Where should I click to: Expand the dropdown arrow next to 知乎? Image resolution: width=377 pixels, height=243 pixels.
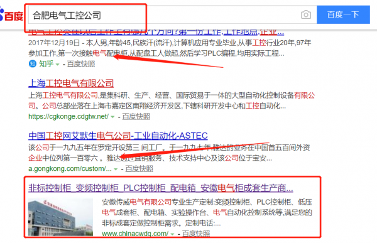point(57,65)
